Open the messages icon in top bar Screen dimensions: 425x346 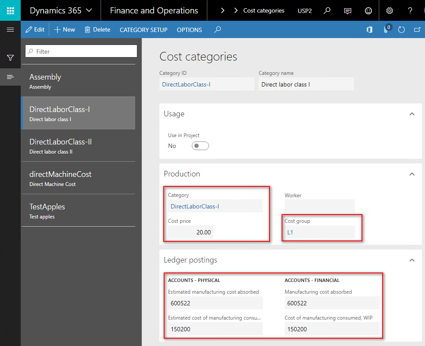[x=348, y=11]
